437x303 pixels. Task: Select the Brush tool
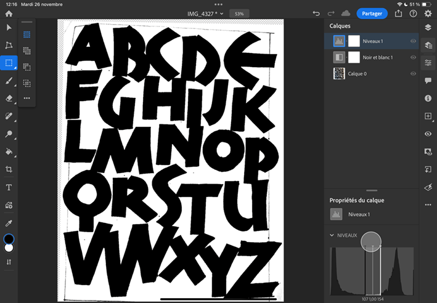coord(9,80)
